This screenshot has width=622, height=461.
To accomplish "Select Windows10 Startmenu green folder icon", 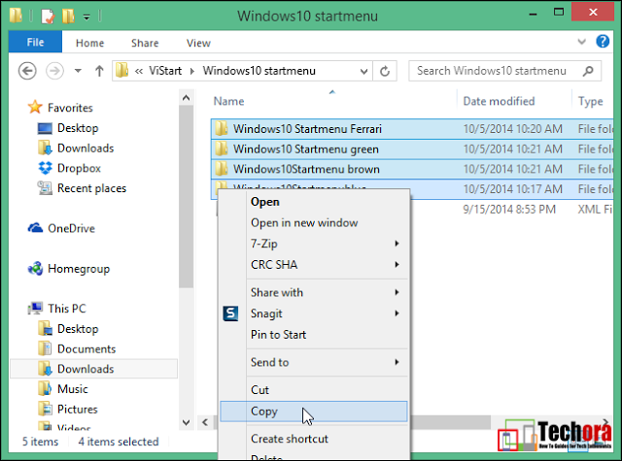I will 221,149.
